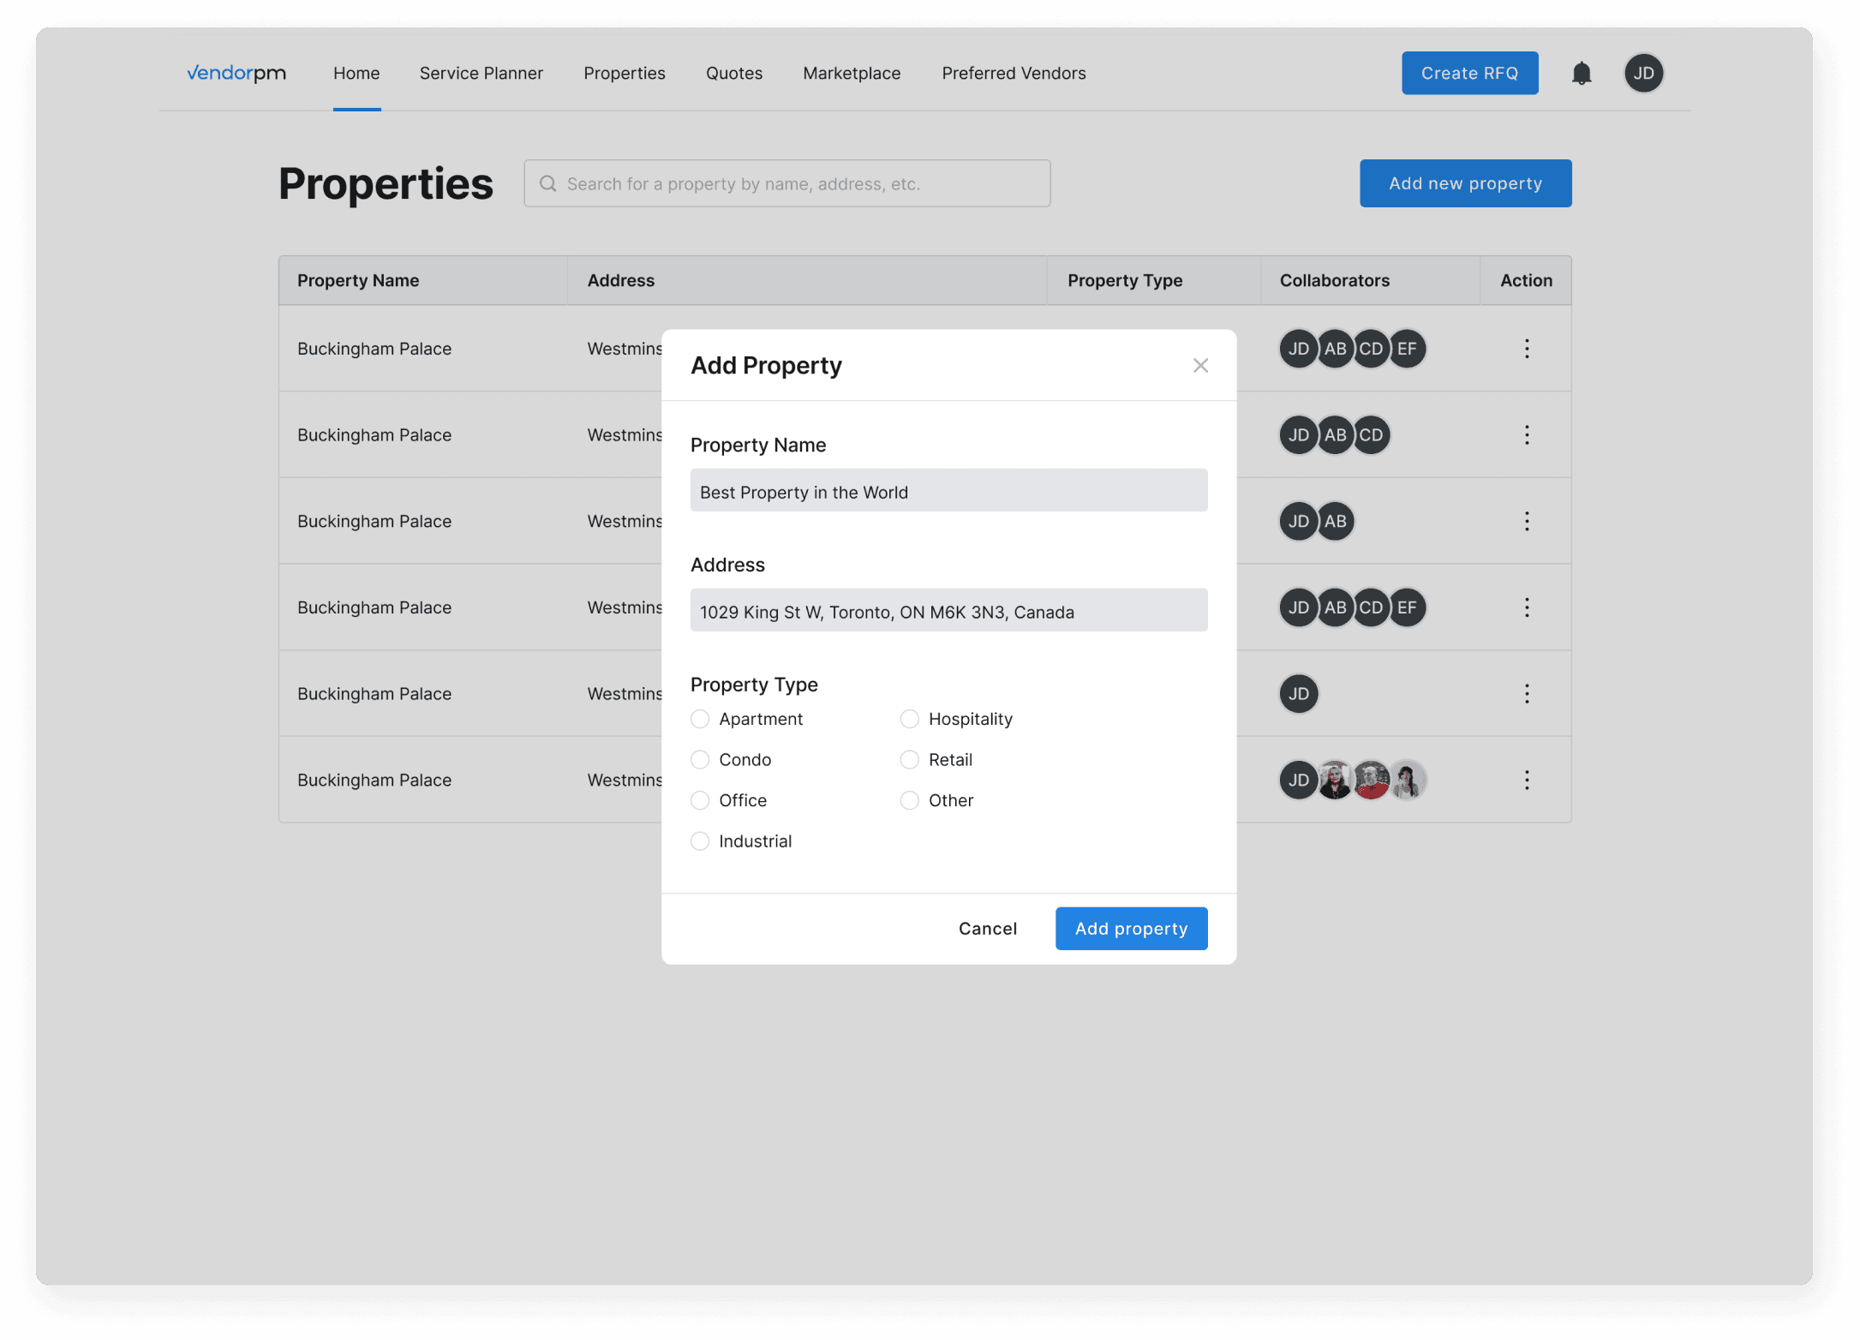
Task: Open three-dot menu on last table row
Action: pos(1526,780)
